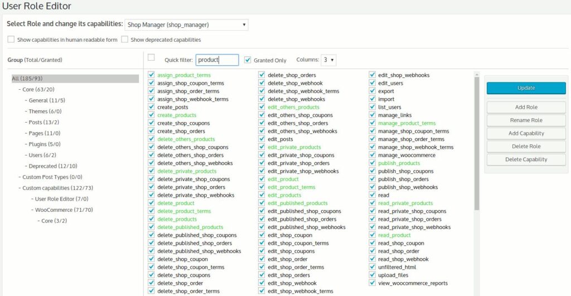This screenshot has width=571, height=296.
Task: Toggle the select-all checkbox beside Quick filter
Action: pos(151,57)
